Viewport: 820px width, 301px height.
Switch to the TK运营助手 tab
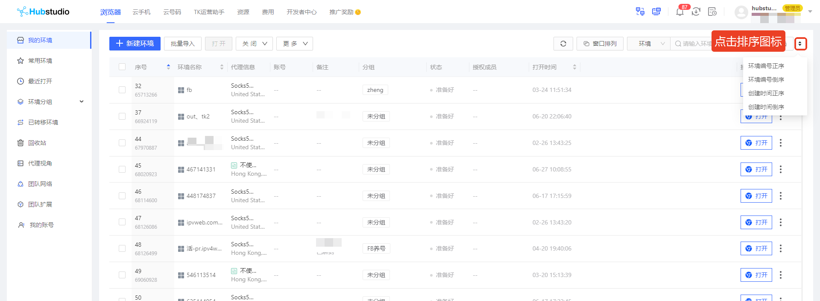pos(209,12)
